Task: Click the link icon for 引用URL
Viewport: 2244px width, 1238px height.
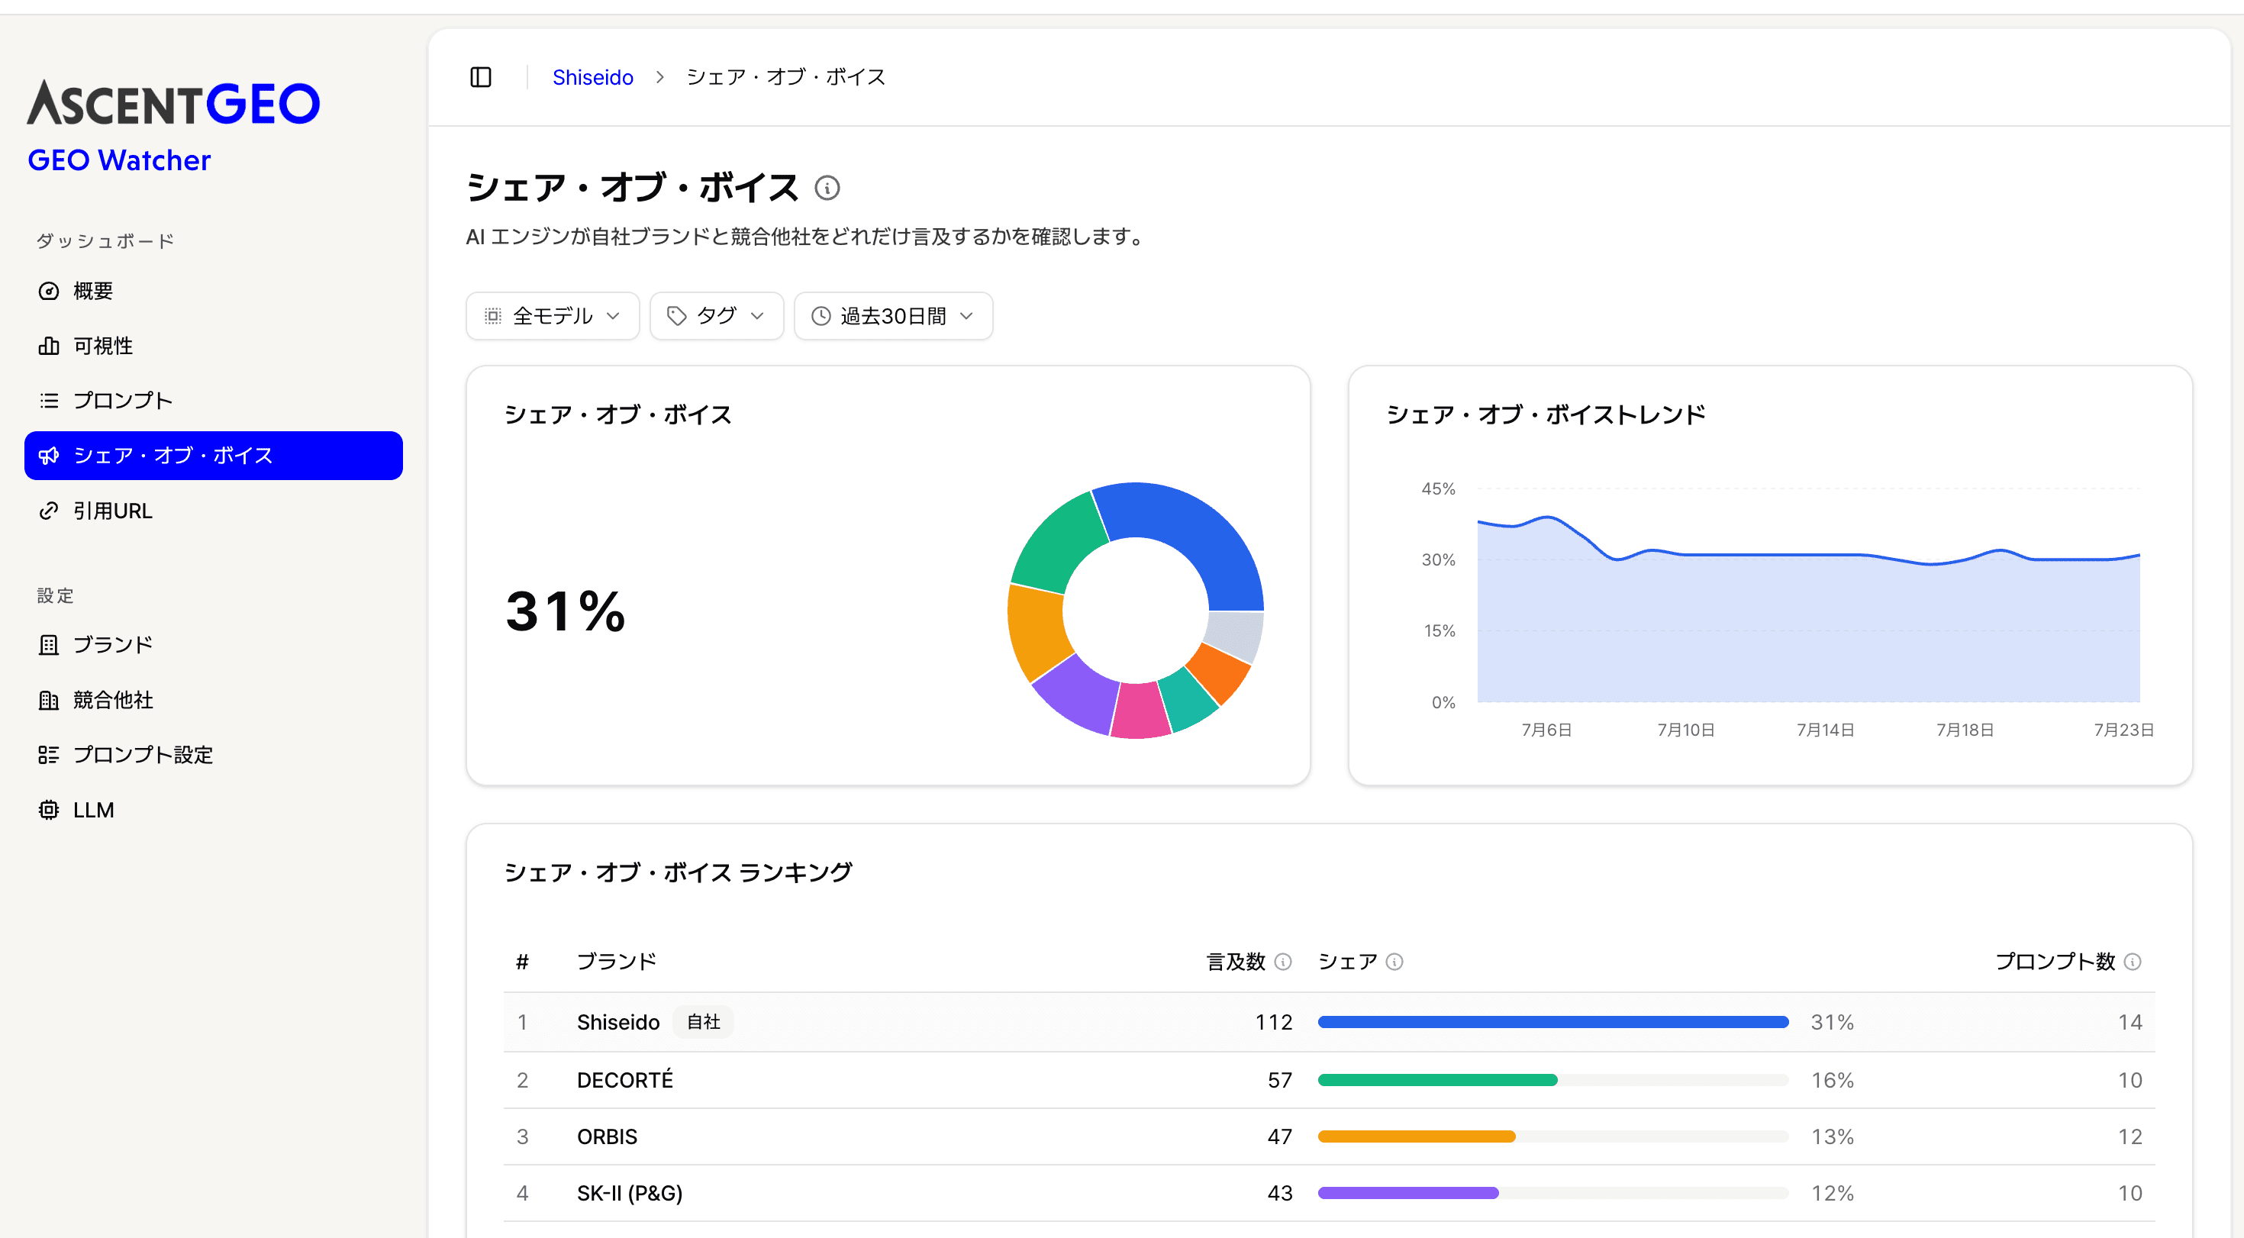Action: click(x=49, y=511)
